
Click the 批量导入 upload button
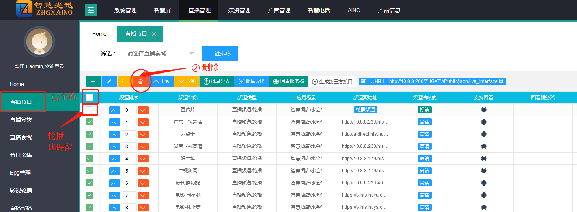click(216, 81)
